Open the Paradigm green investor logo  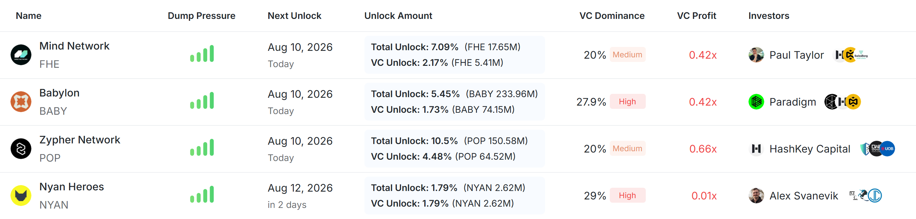click(x=756, y=102)
